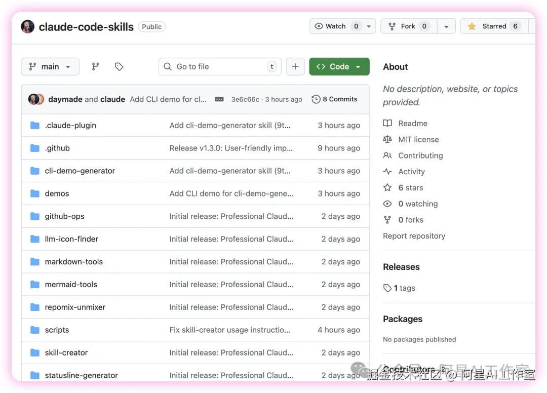Open the cli-demo-generator folder name
This screenshot has height=393, width=547.
(80, 171)
